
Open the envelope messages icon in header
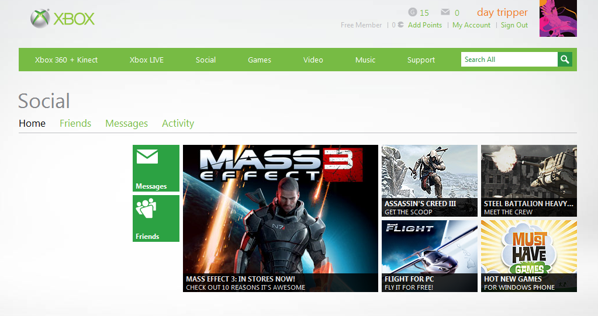(445, 12)
